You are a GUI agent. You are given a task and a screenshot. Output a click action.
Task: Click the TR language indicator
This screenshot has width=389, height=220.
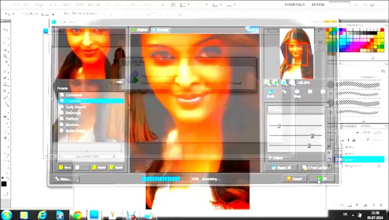click(x=345, y=215)
